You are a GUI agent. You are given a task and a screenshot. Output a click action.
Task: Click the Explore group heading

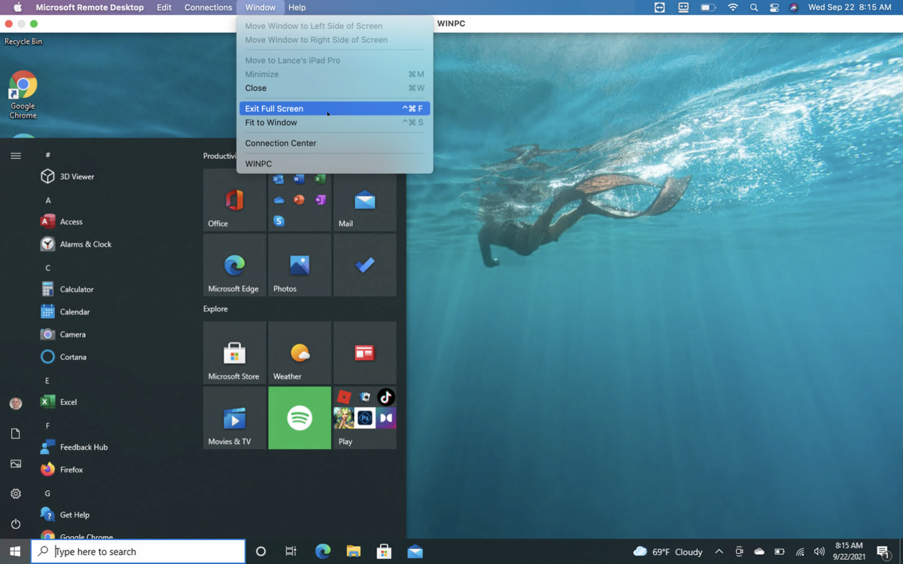pos(215,309)
